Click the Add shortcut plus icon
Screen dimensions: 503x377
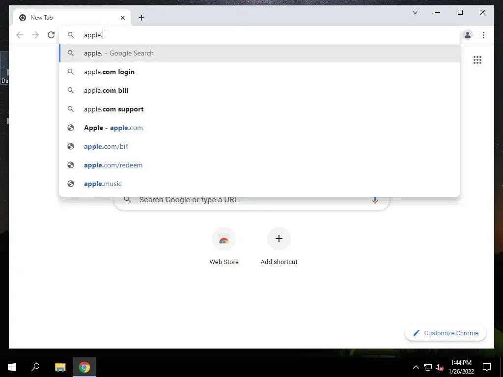(x=279, y=239)
